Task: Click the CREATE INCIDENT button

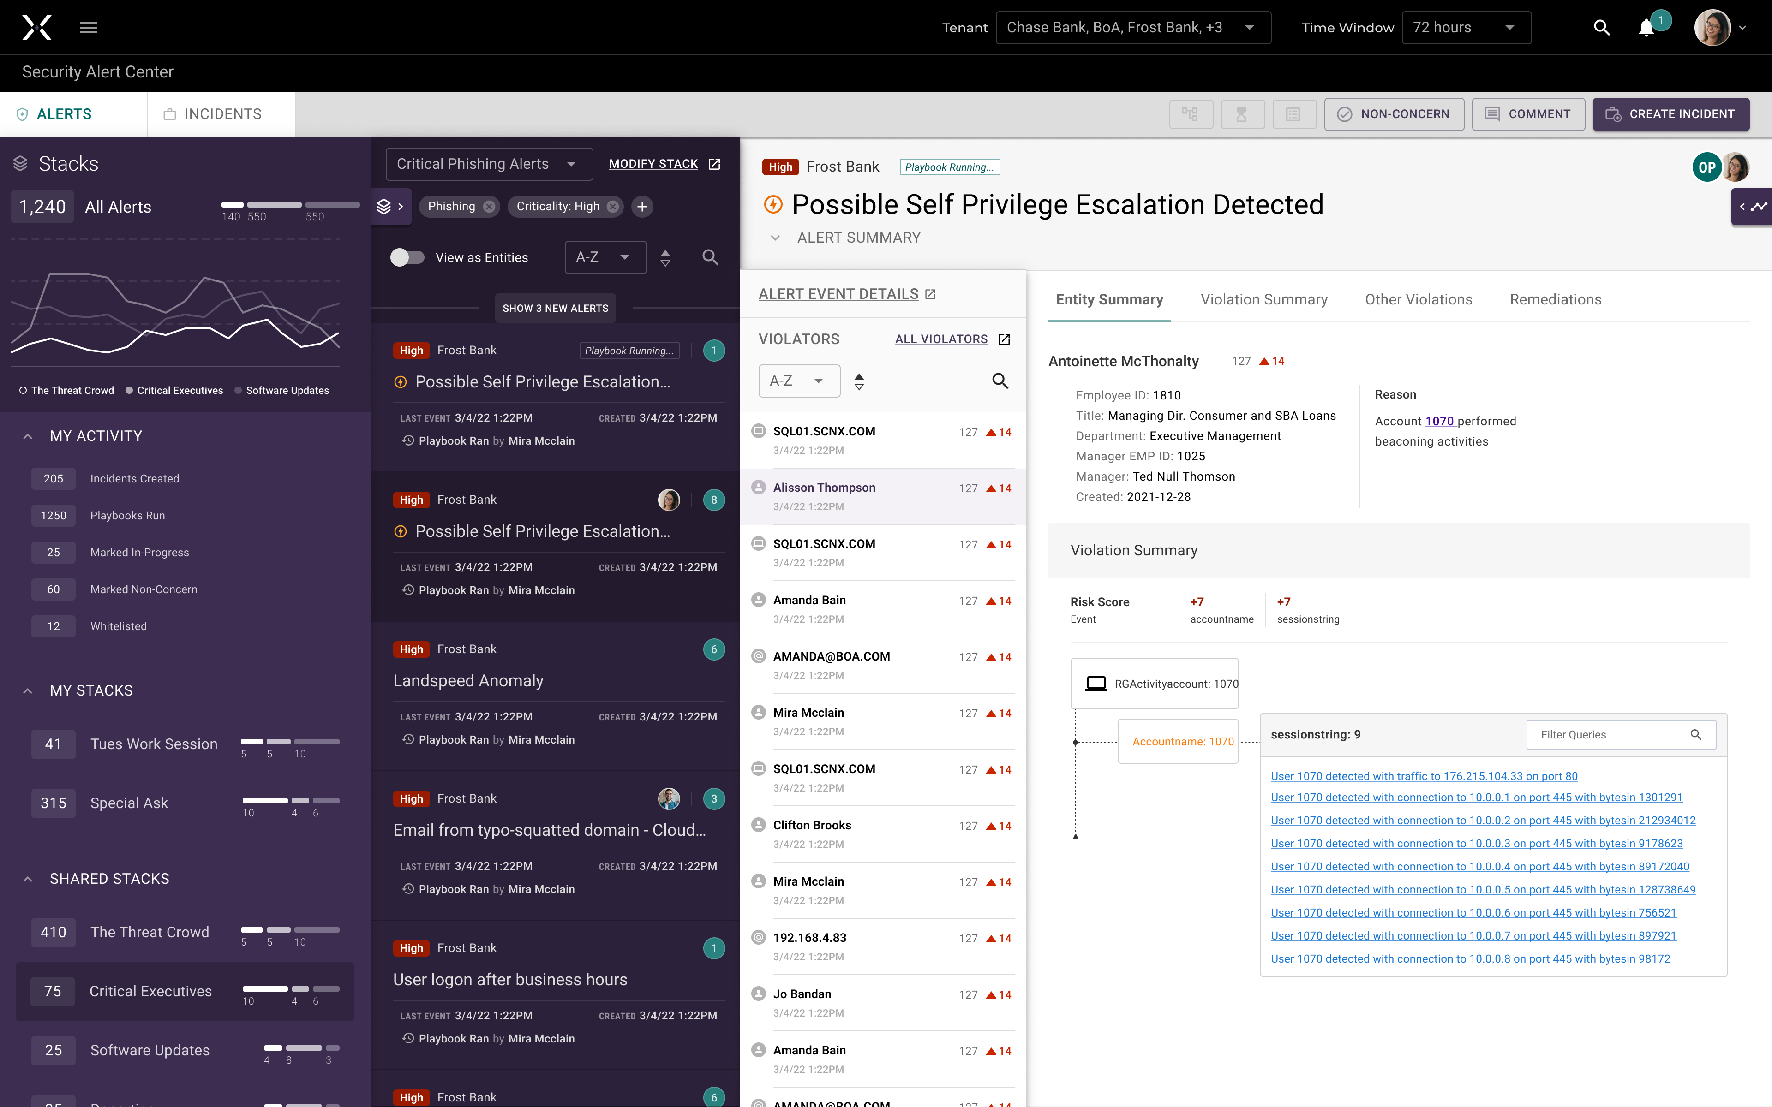Action: point(1670,114)
